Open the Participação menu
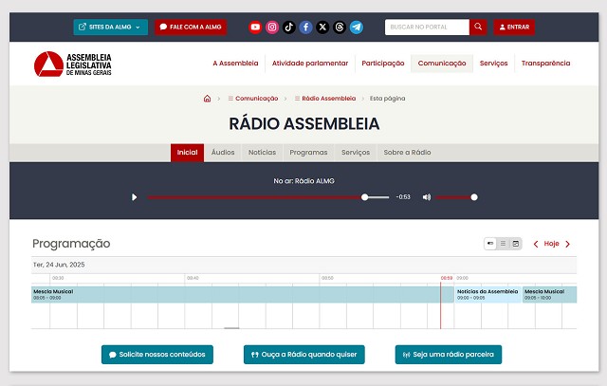 coord(383,64)
